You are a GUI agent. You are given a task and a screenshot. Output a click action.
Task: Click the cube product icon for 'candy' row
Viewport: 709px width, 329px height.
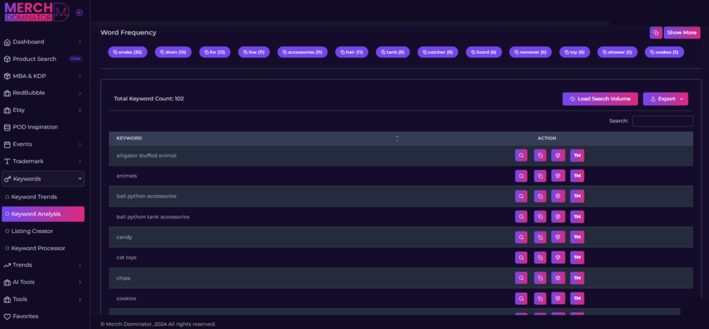point(558,237)
